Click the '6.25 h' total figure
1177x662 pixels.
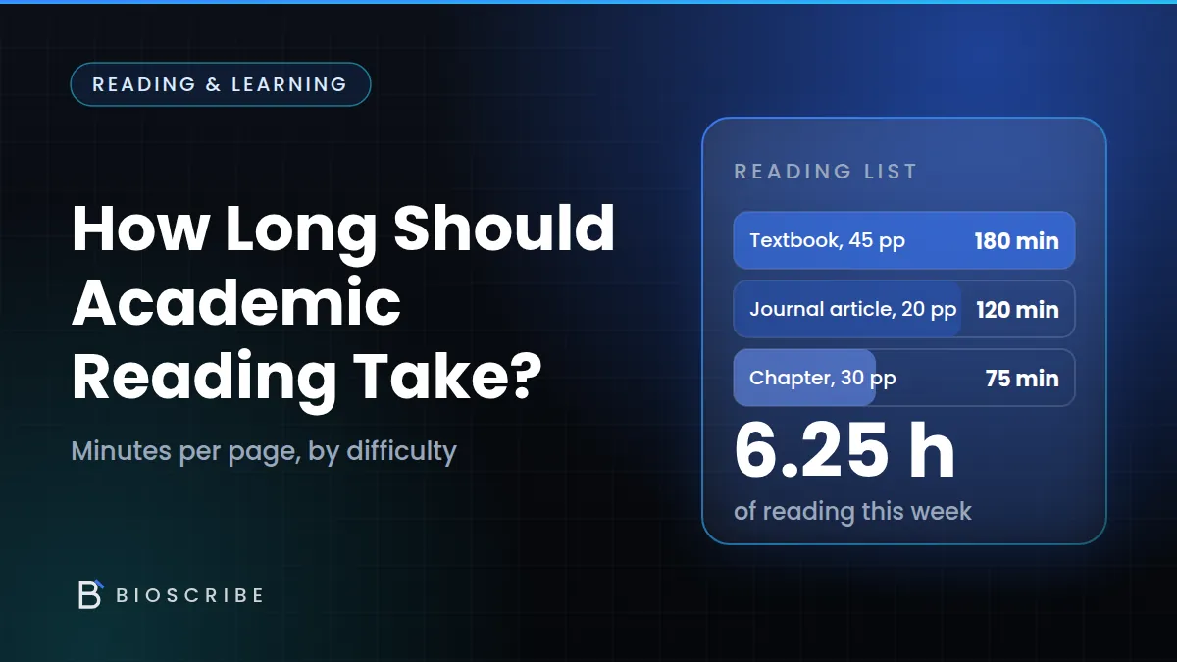(844, 450)
